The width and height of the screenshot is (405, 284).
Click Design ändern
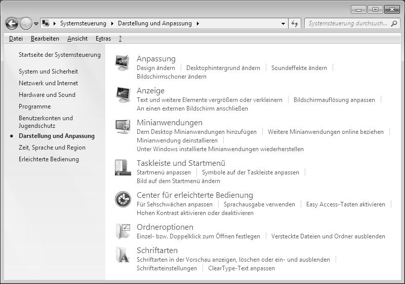pyautogui.click(x=156, y=68)
